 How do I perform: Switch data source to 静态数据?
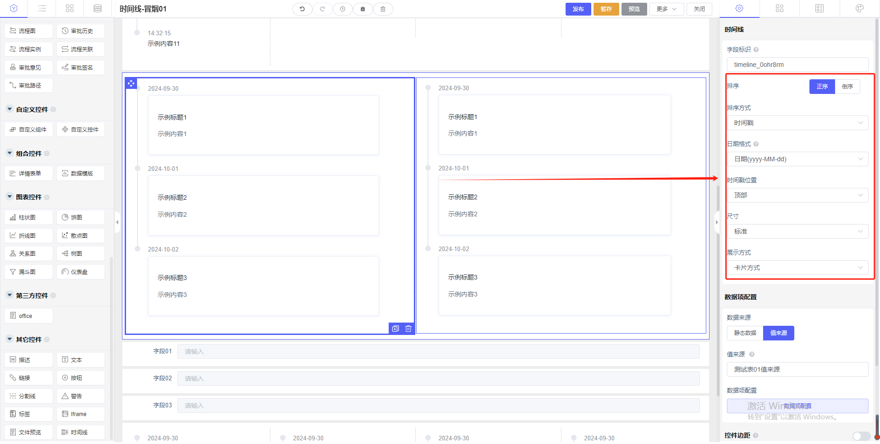pyautogui.click(x=745, y=333)
